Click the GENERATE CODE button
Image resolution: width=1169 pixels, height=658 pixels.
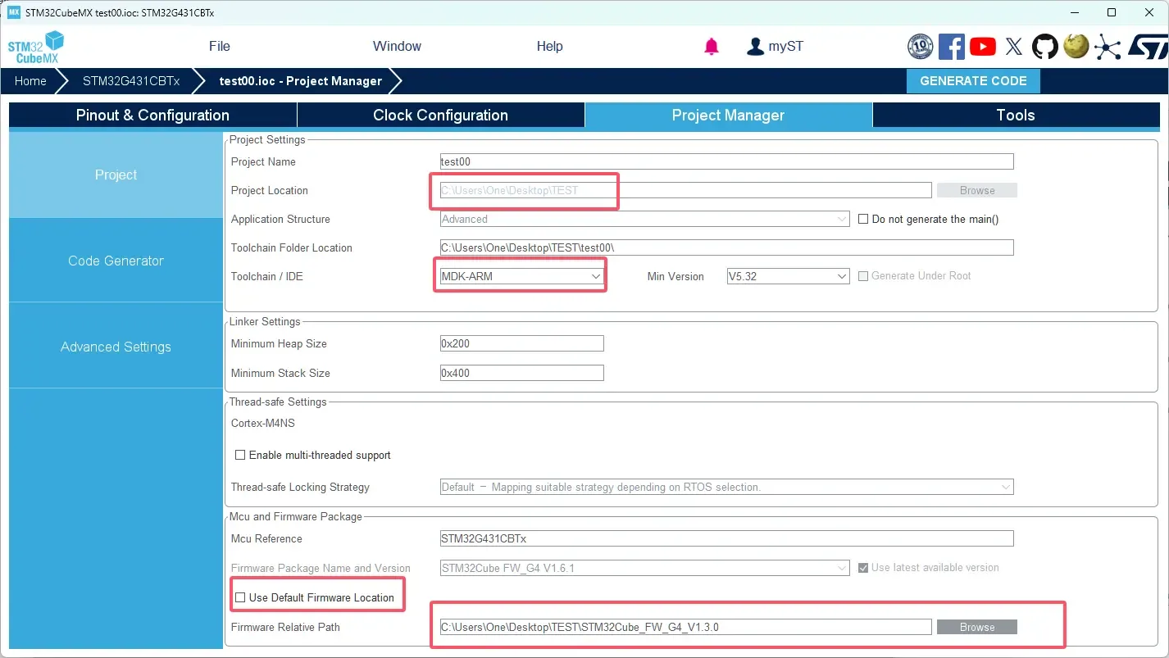pos(973,81)
